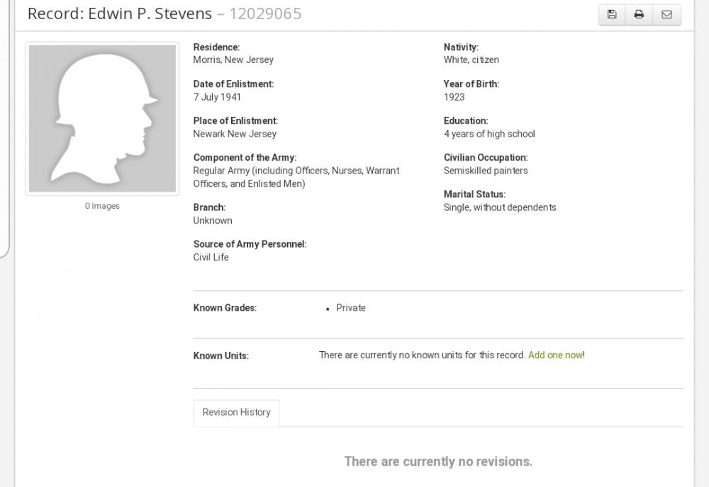Click the 'Private' grade list item
Image resolution: width=709 pixels, height=487 pixels.
click(351, 308)
